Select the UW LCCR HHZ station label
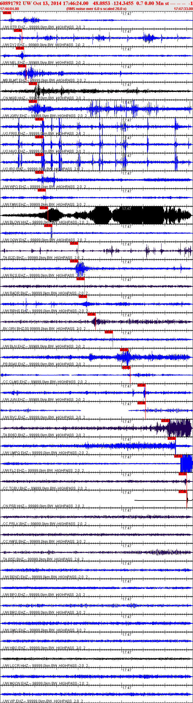Viewport: 193px width, 703px height. point(15,666)
